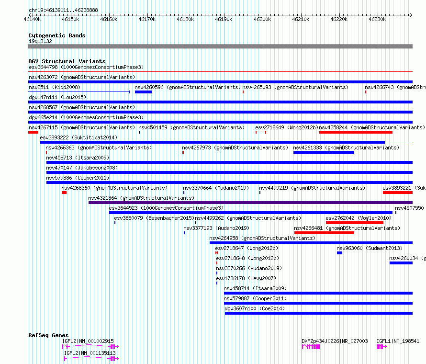
Task: Select the nsv4263072 gnomAD variant label
Action: point(82,77)
